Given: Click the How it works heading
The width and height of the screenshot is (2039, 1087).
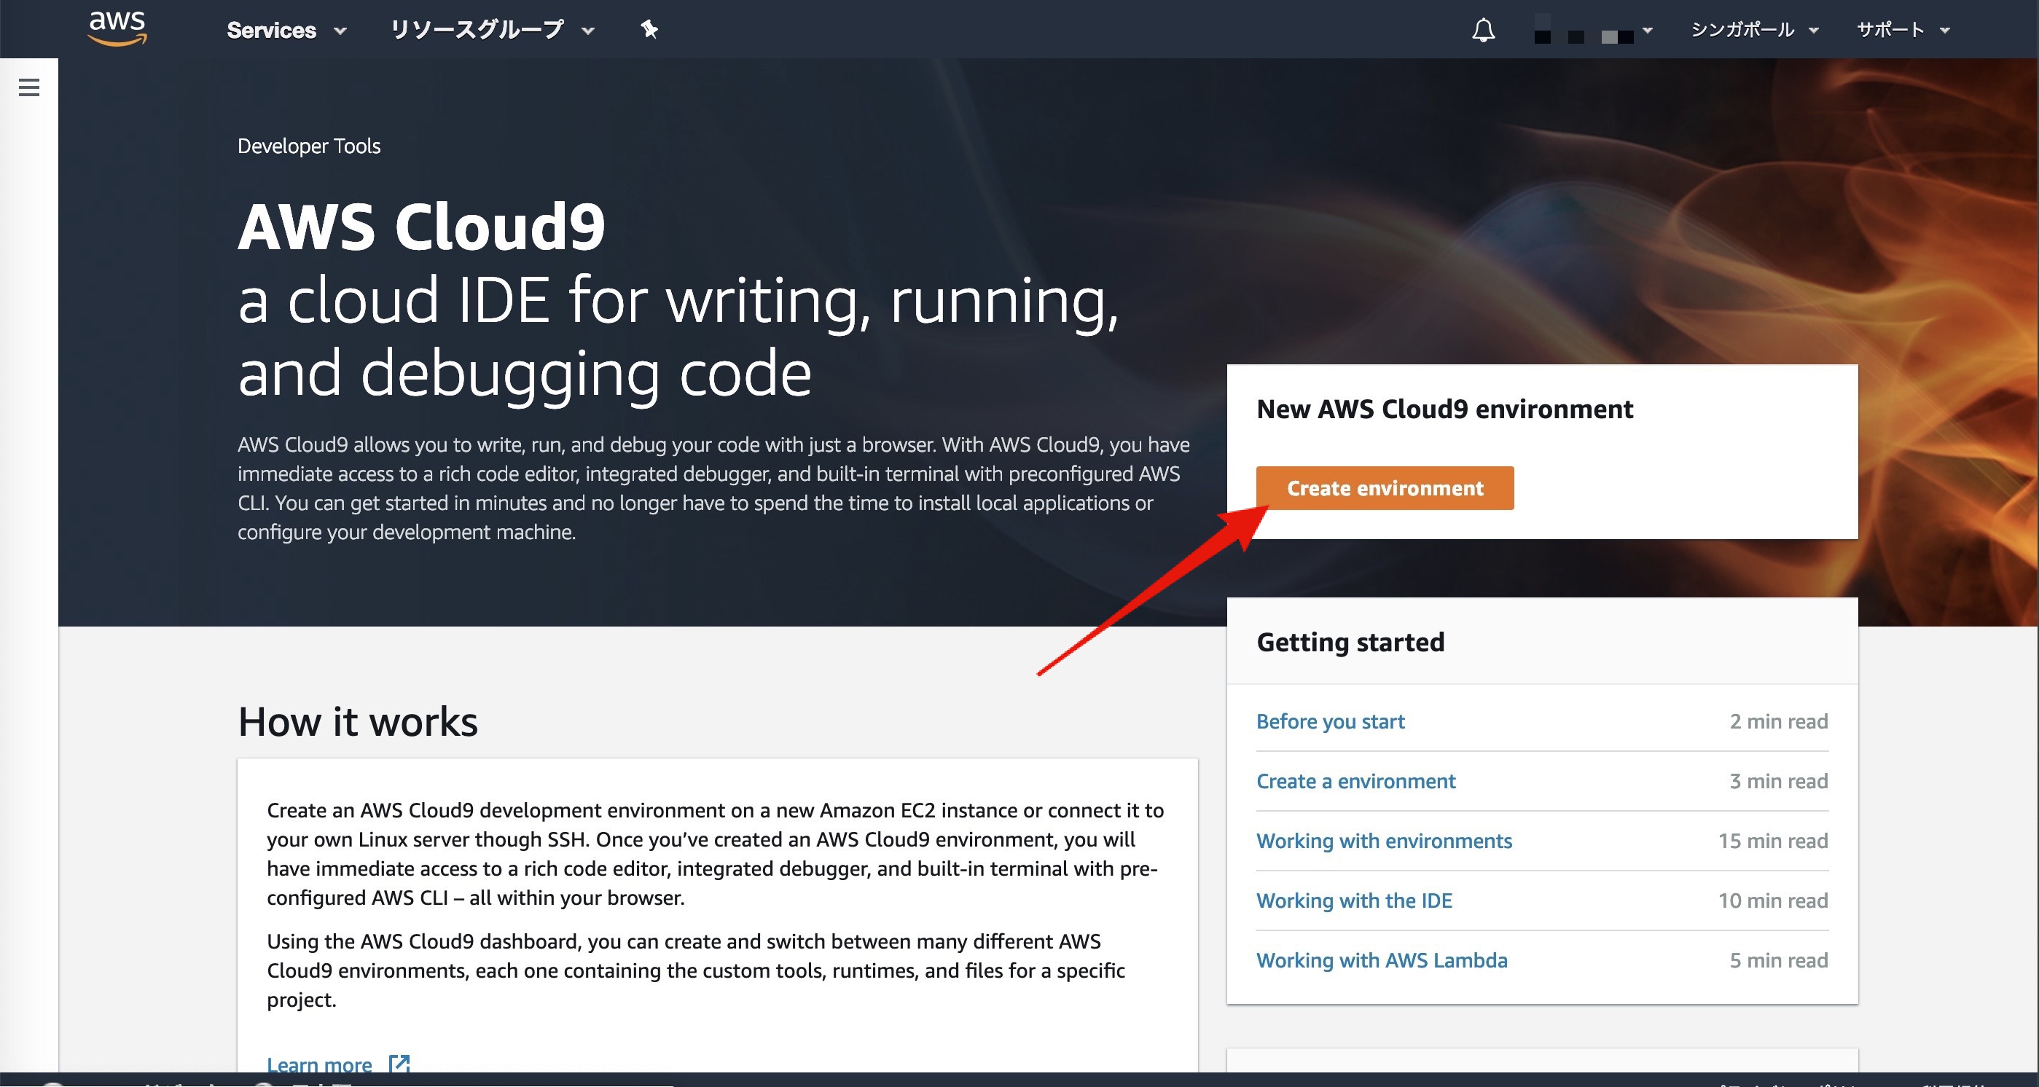Looking at the screenshot, I should point(358,721).
